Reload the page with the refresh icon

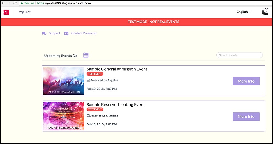coord(15,3)
